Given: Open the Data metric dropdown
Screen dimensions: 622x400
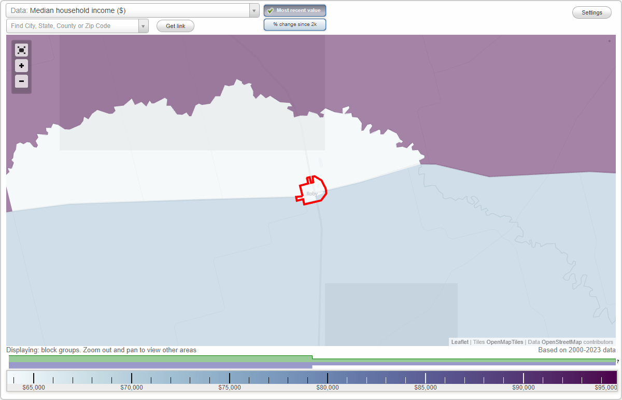Looking at the screenshot, I should click(253, 10).
